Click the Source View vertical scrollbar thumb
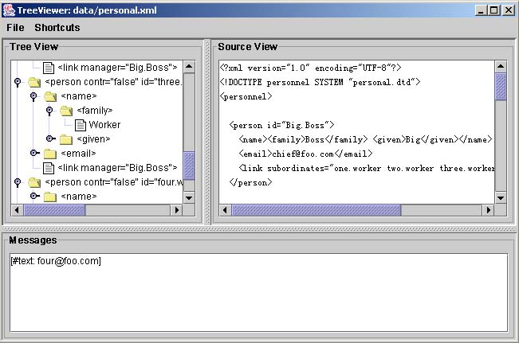The height and width of the screenshot is (343, 519). (501, 87)
